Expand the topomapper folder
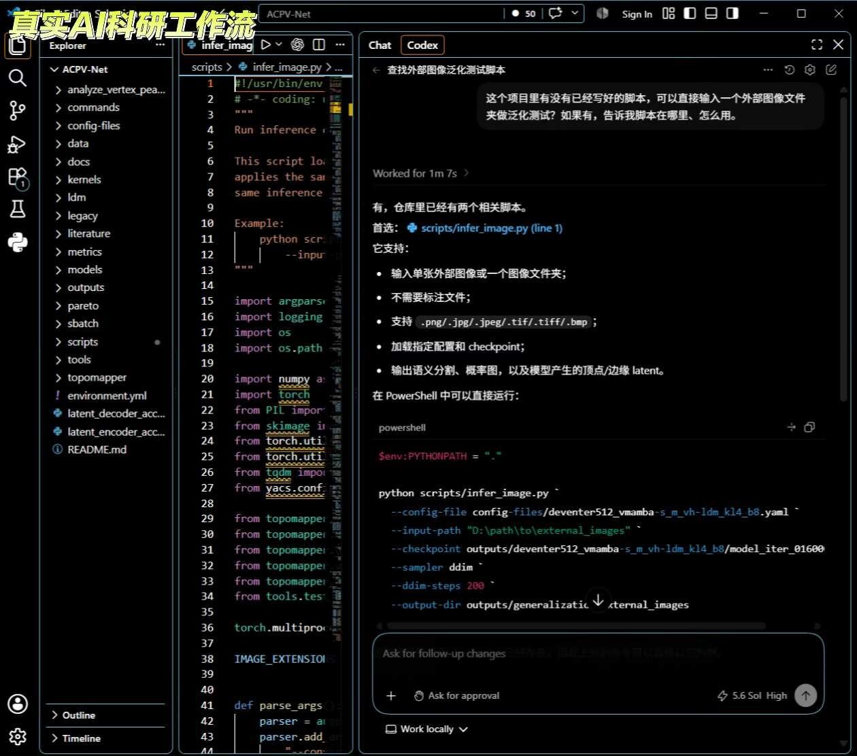 coord(105,377)
